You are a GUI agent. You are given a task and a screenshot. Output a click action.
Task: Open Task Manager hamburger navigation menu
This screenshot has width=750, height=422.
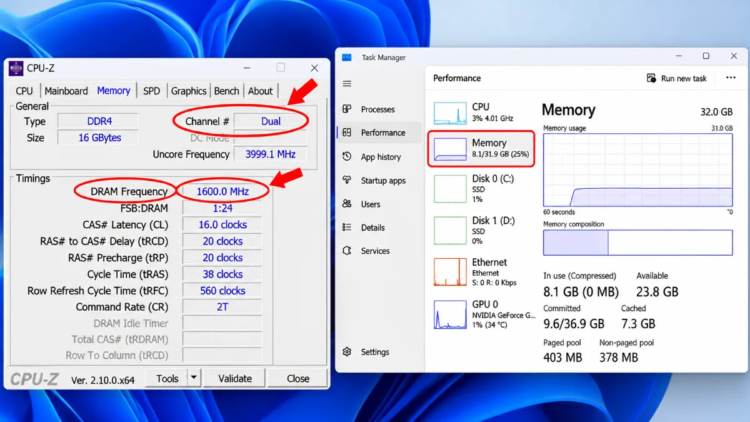pyautogui.click(x=347, y=84)
